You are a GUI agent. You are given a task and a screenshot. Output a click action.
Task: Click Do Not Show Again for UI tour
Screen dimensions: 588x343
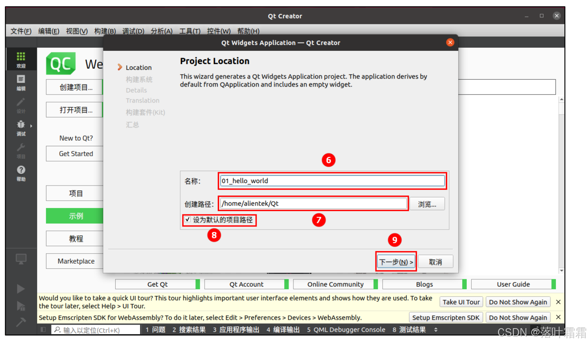518,302
